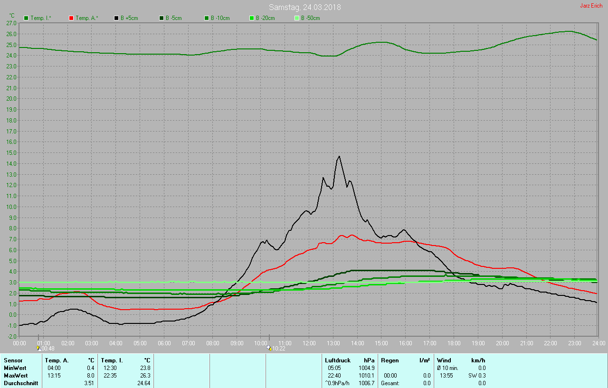Viewport: 608px width, 388px height.
Task: Click the moon marker icon at 00:48
Action: click(38, 348)
